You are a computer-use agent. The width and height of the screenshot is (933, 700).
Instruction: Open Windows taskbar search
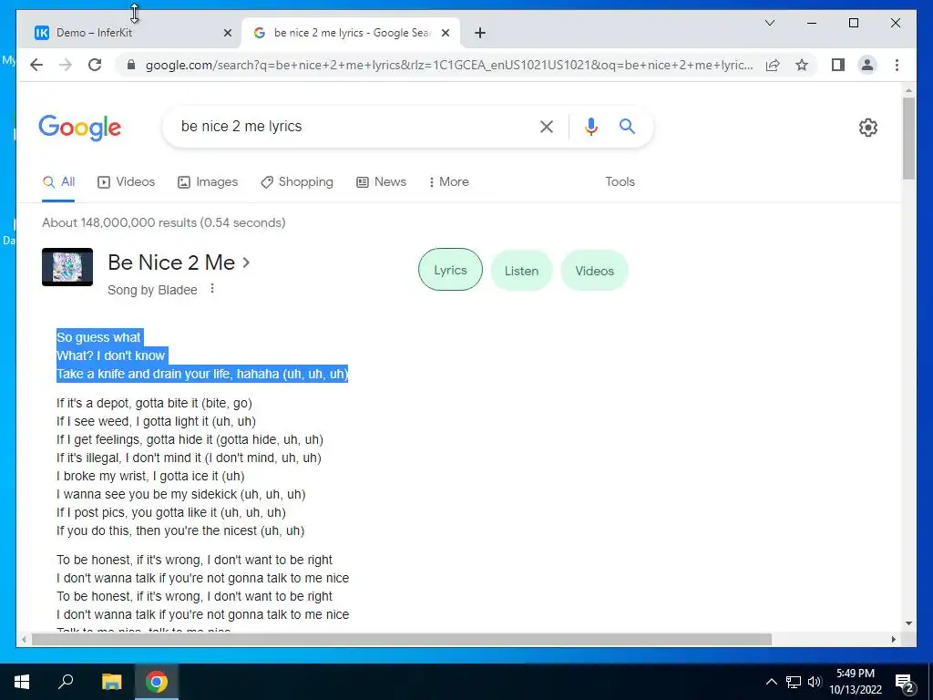click(66, 682)
